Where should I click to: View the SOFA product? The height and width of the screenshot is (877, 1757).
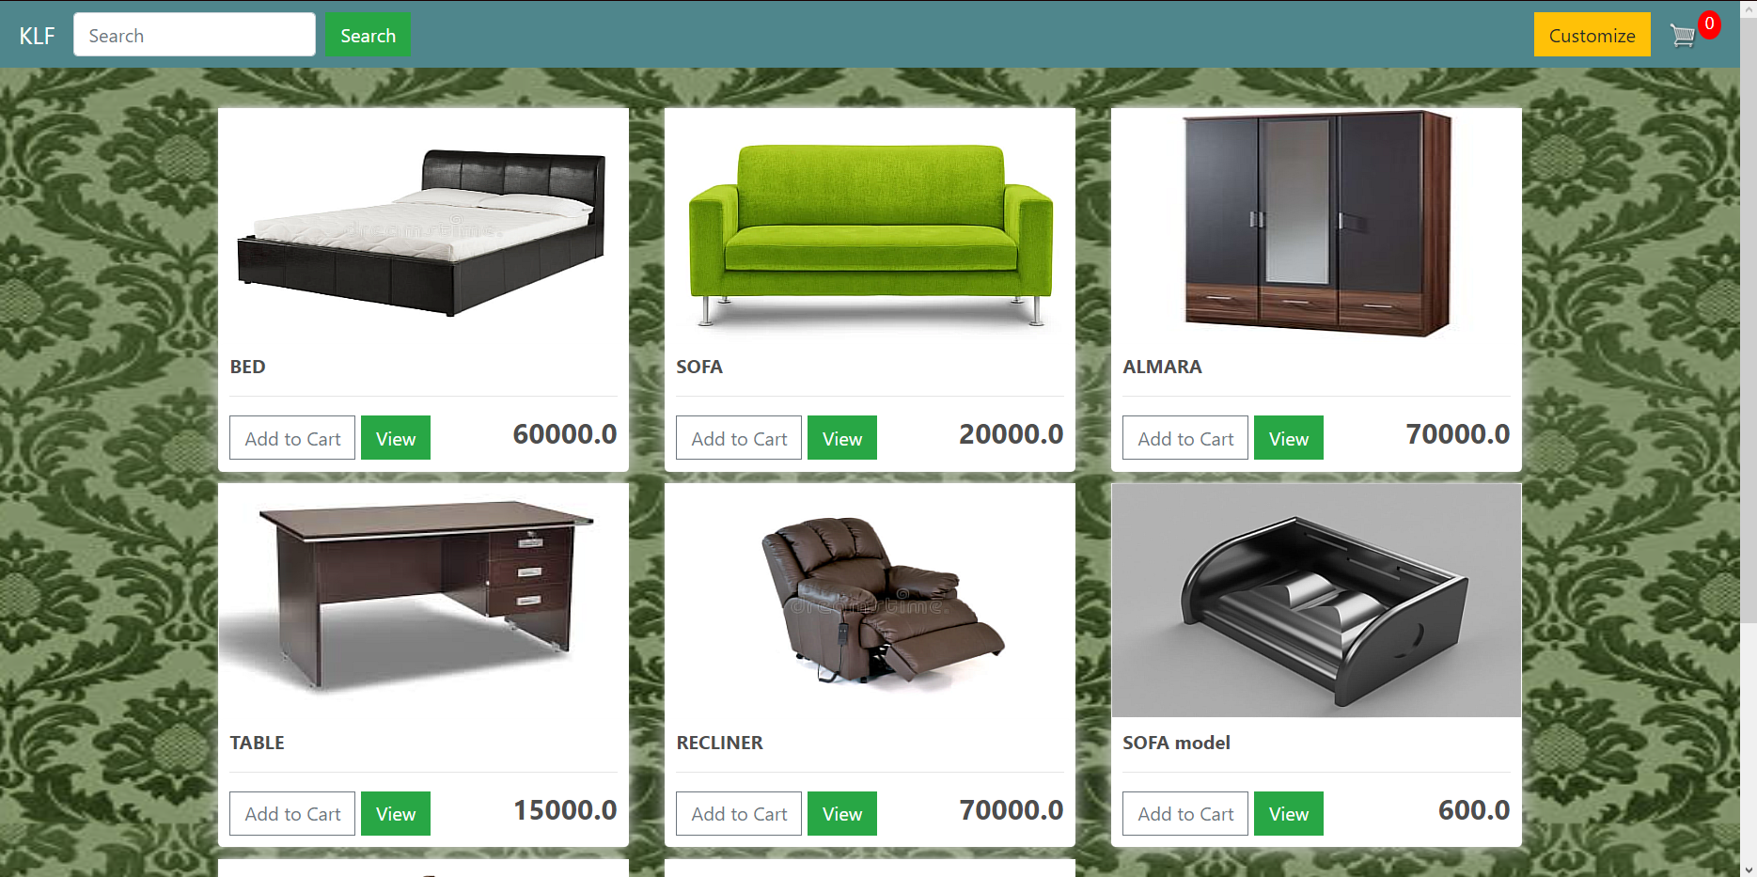click(x=842, y=438)
